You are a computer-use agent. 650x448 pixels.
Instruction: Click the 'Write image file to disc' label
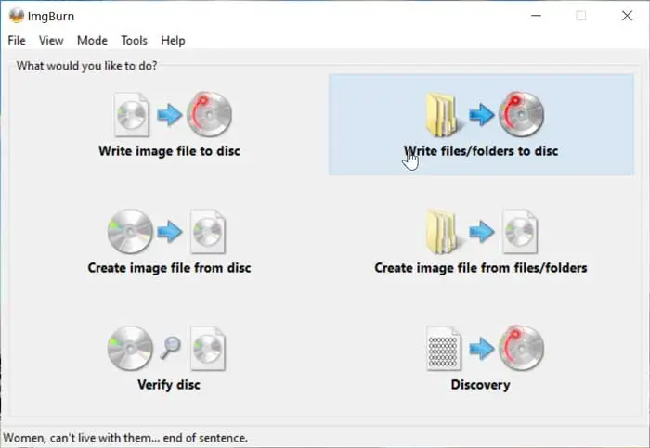point(169,151)
